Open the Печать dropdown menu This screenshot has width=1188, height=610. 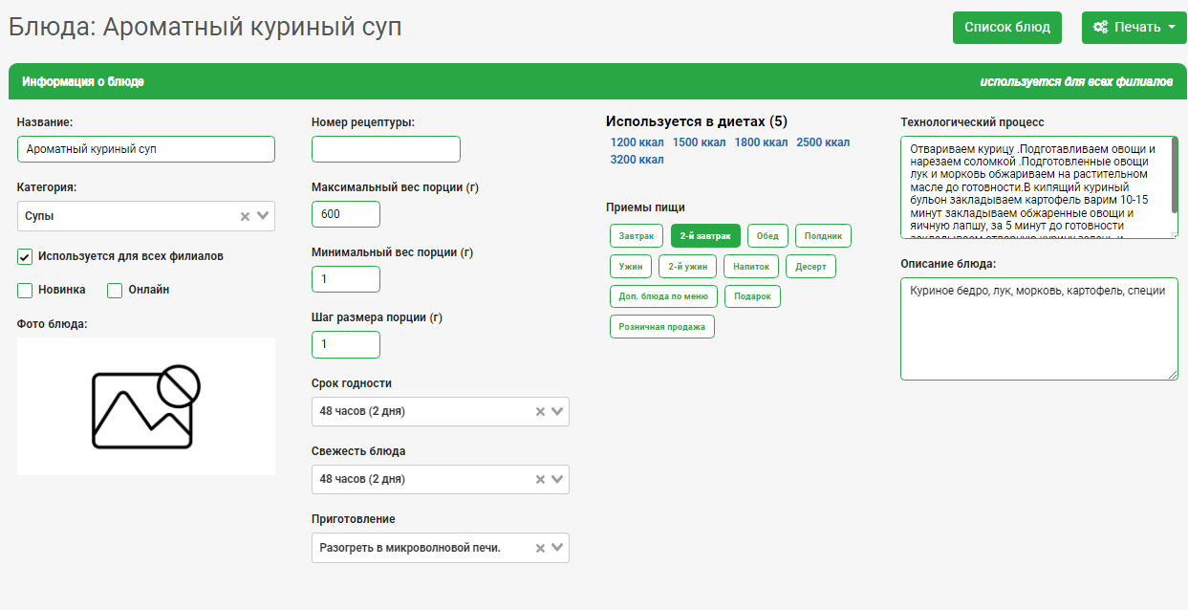click(x=1134, y=28)
